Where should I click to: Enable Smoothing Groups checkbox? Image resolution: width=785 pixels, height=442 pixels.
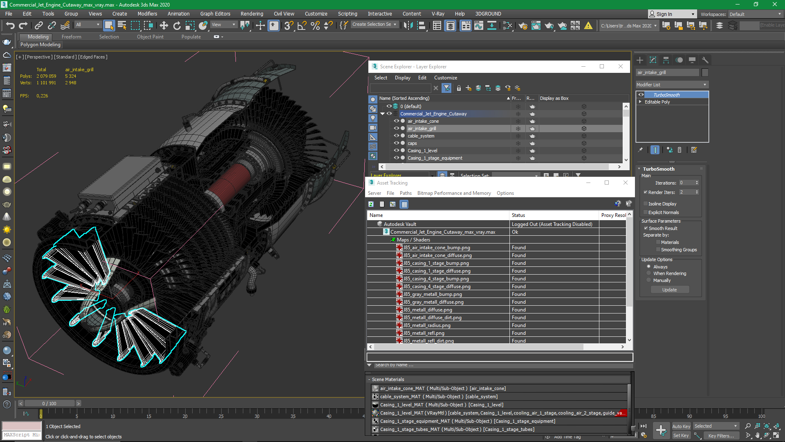tap(658, 250)
